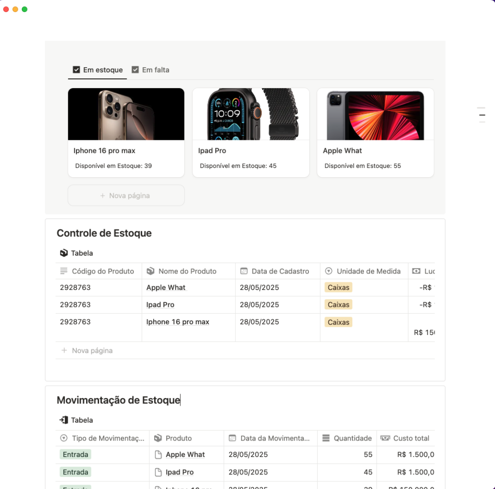Click the box icon in Produto column header
This screenshot has width=495, height=489.
[x=158, y=438]
